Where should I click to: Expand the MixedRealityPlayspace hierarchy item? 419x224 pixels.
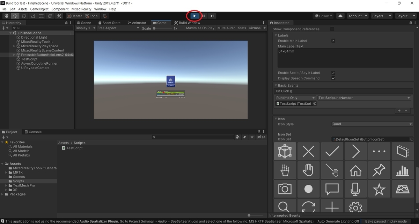click(14, 46)
